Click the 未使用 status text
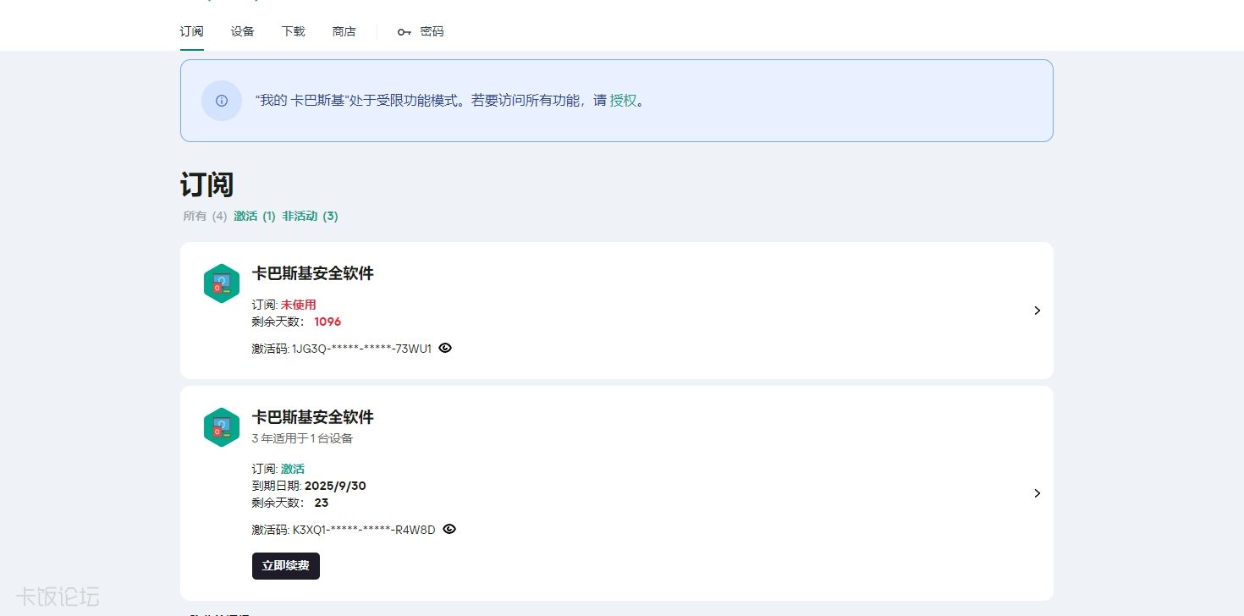Image resolution: width=1244 pixels, height=616 pixels. [299, 305]
